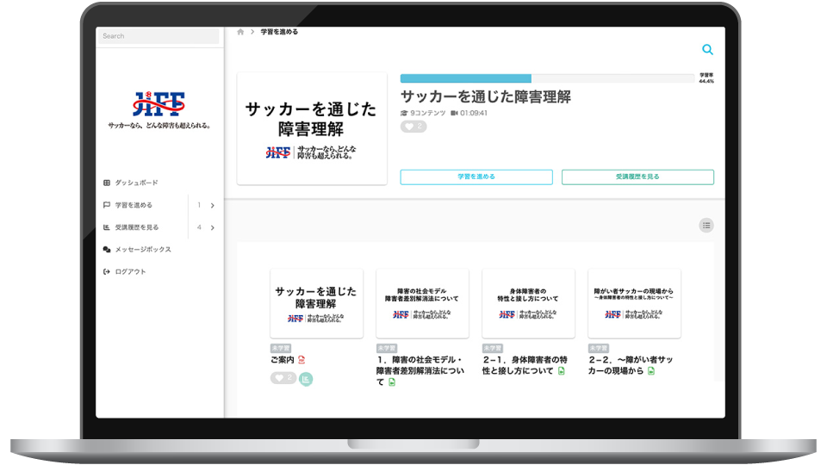Click the ダッシュボード grid icon
827x465 pixels.
tap(107, 183)
